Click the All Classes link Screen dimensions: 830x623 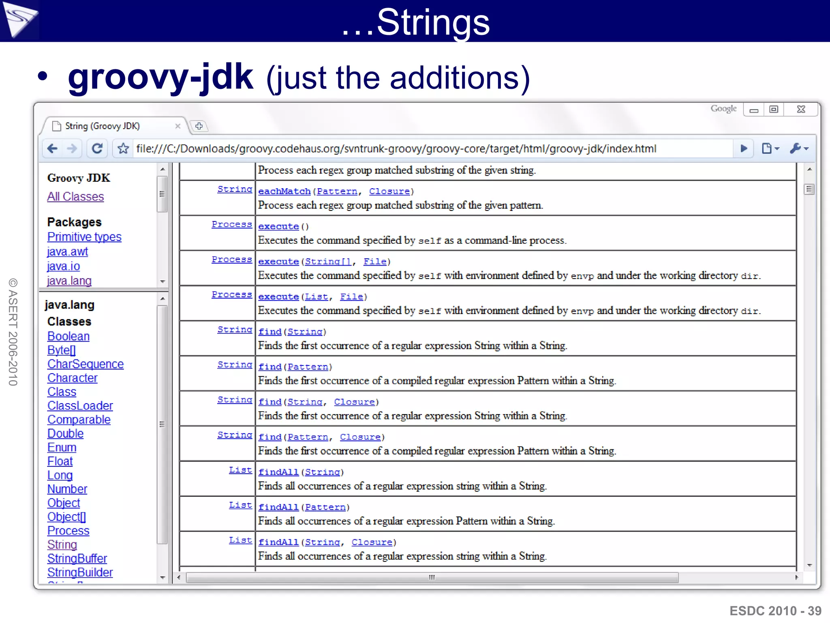pyautogui.click(x=75, y=197)
